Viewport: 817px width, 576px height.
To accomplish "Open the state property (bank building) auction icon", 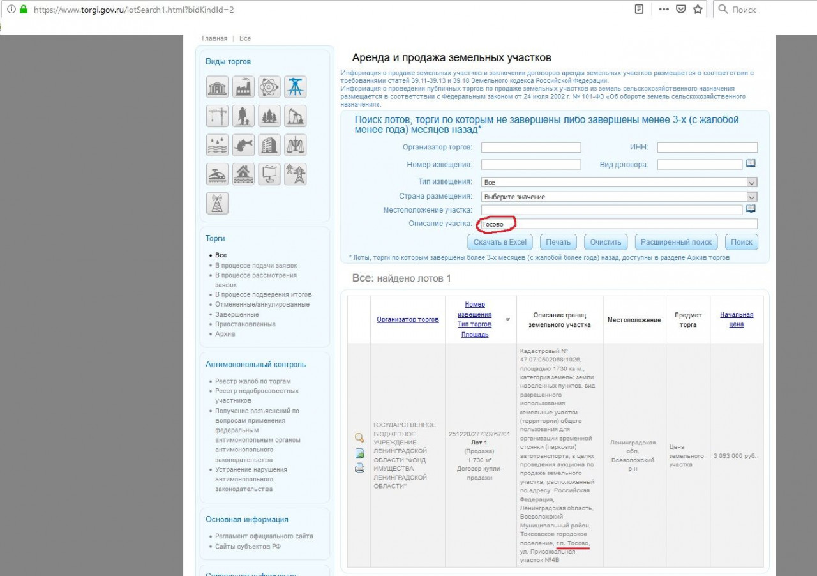I will point(218,87).
